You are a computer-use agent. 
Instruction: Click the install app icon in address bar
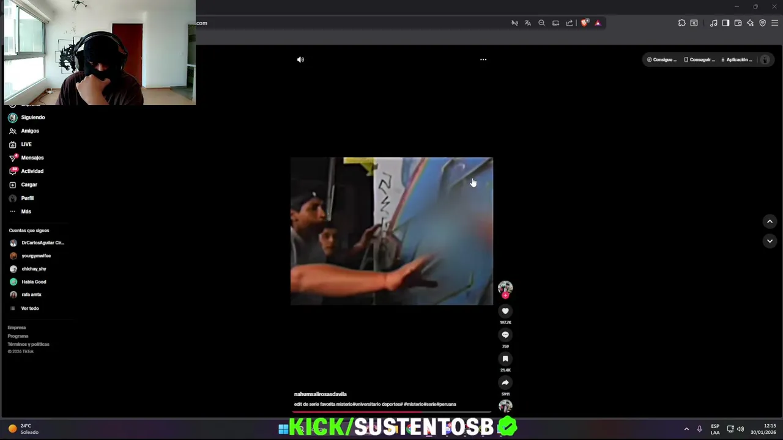[x=555, y=23]
